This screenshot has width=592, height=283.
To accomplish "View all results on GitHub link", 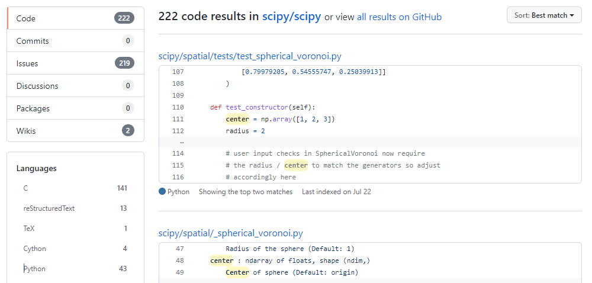I will click(399, 17).
